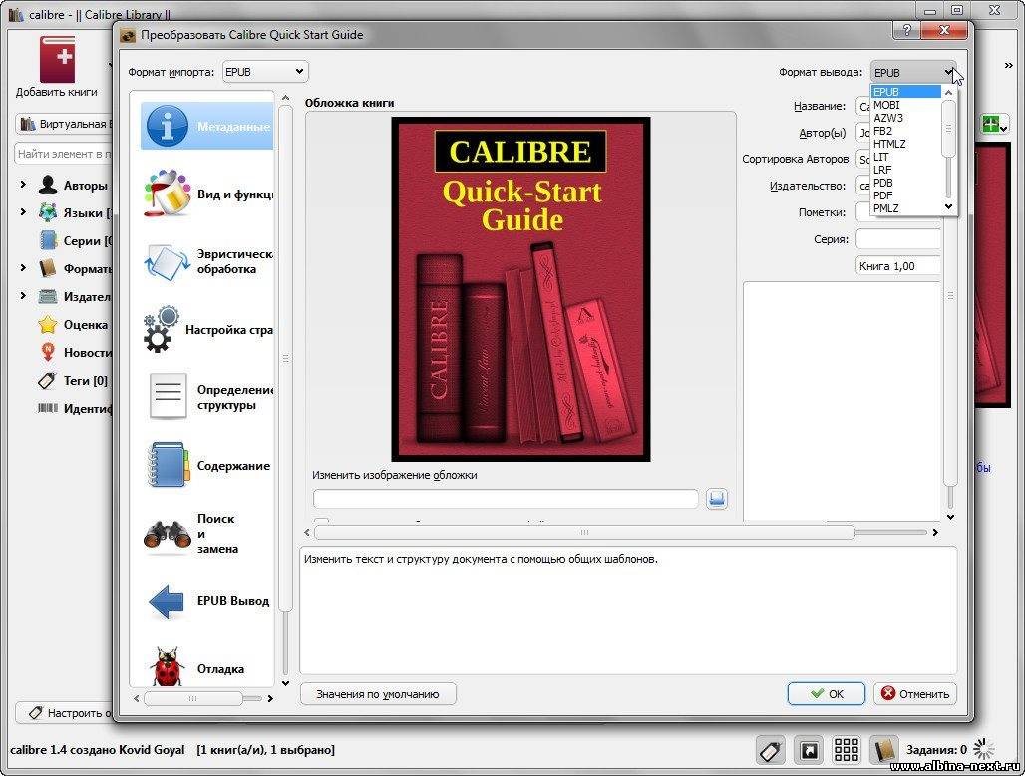
Task: Focus the Серия input field
Action: (898, 239)
